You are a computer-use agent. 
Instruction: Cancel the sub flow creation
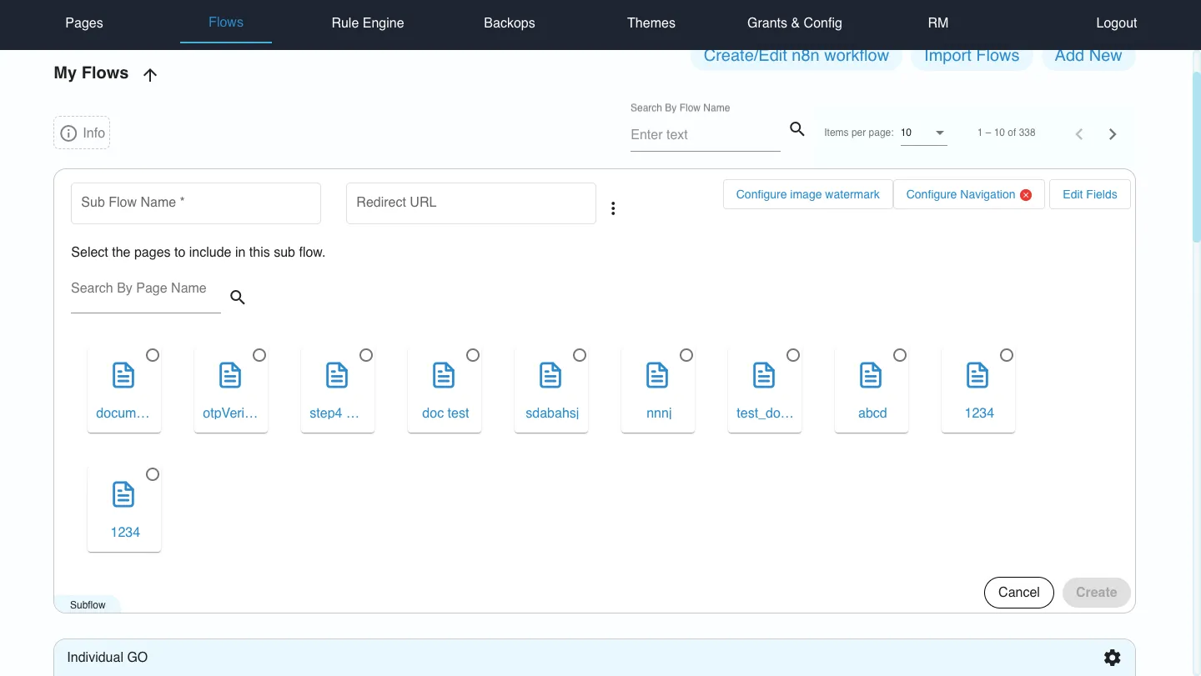tap(1019, 593)
